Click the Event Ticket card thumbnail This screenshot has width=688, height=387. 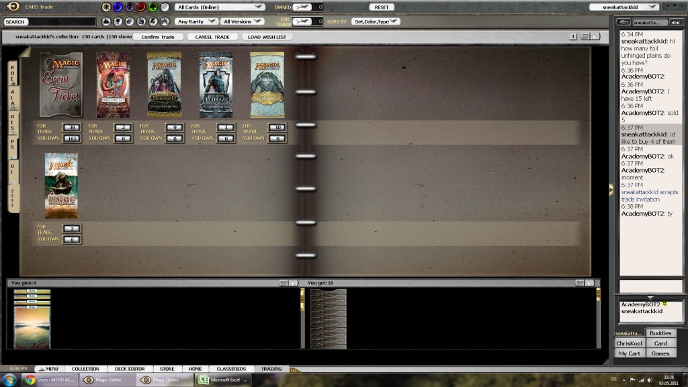click(x=60, y=85)
